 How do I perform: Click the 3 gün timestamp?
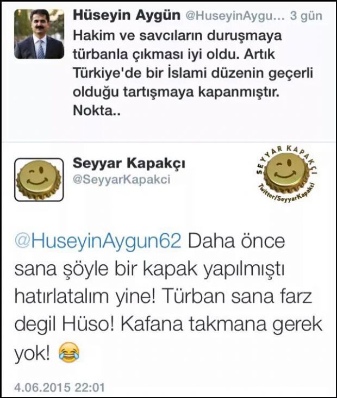306,16
